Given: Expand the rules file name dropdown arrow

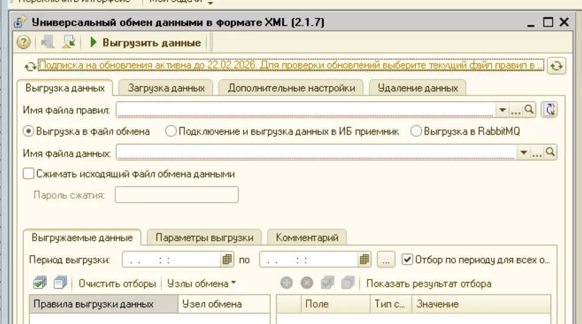Looking at the screenshot, I should [503, 110].
